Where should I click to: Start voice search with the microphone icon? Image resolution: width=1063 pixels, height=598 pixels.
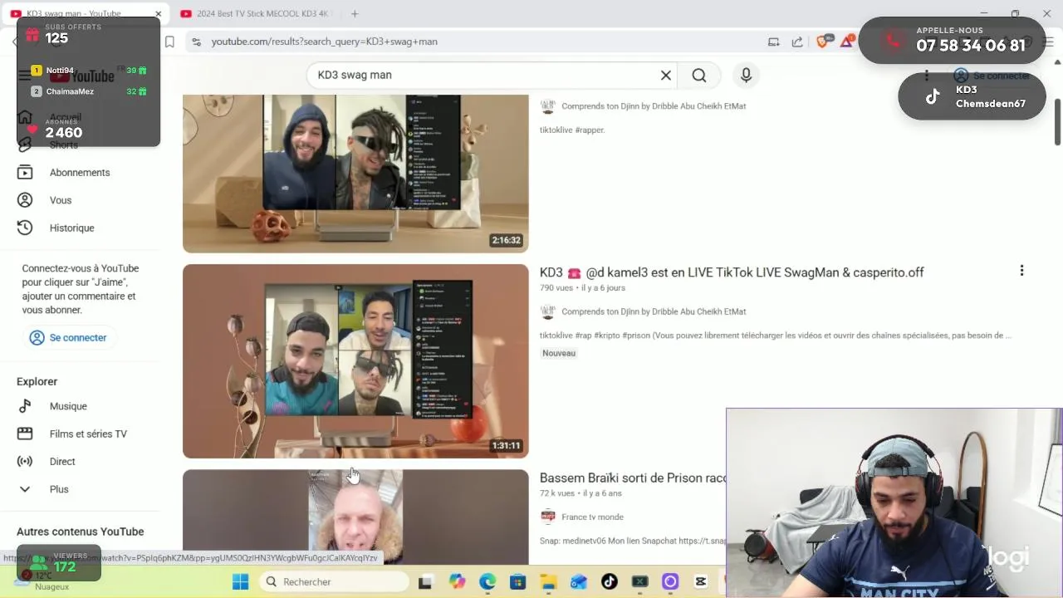click(746, 75)
